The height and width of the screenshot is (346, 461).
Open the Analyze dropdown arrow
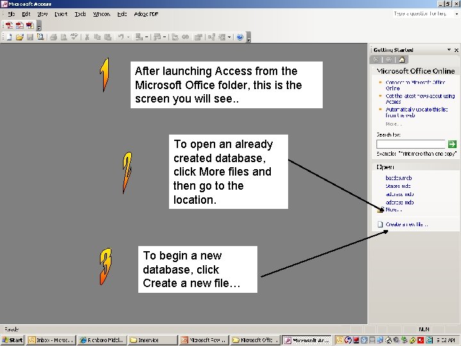click(165, 37)
